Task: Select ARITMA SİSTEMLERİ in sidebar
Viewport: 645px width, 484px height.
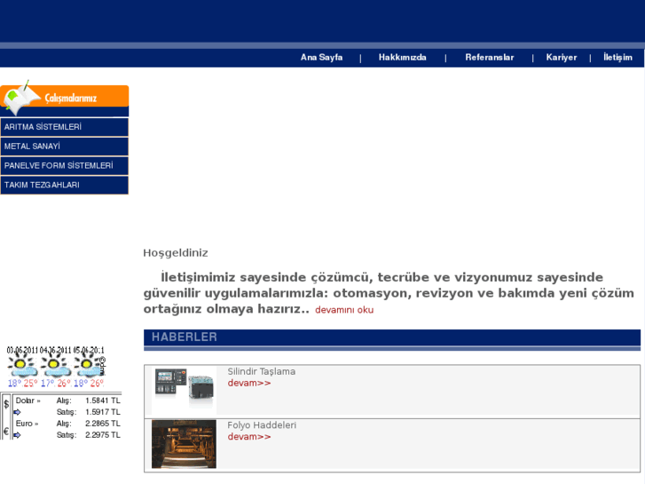Action: 64,127
